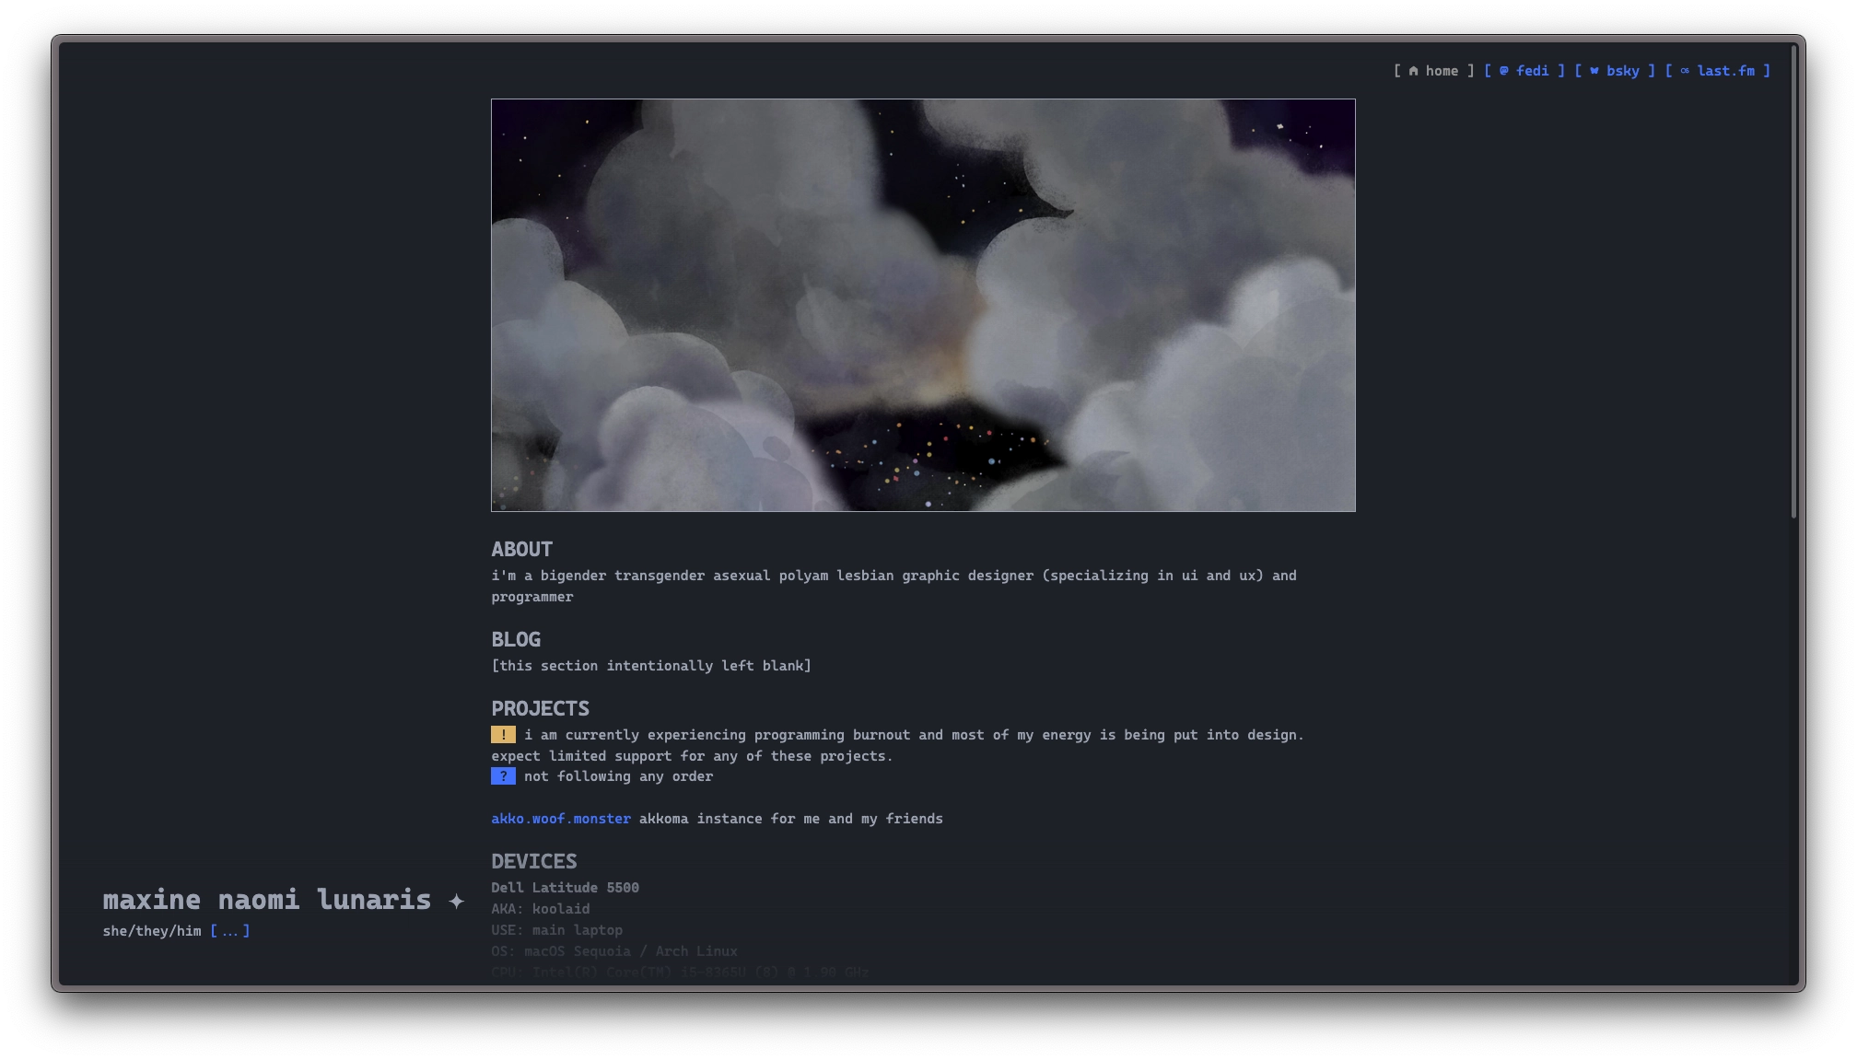The width and height of the screenshot is (1857, 1060).
Task: Click the PROJECTS section heading
Action: 540,709
